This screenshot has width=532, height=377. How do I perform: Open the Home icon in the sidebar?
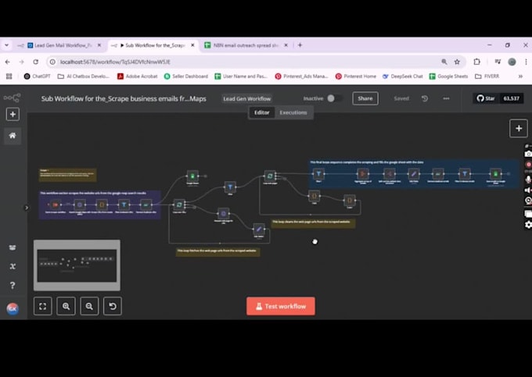point(13,135)
